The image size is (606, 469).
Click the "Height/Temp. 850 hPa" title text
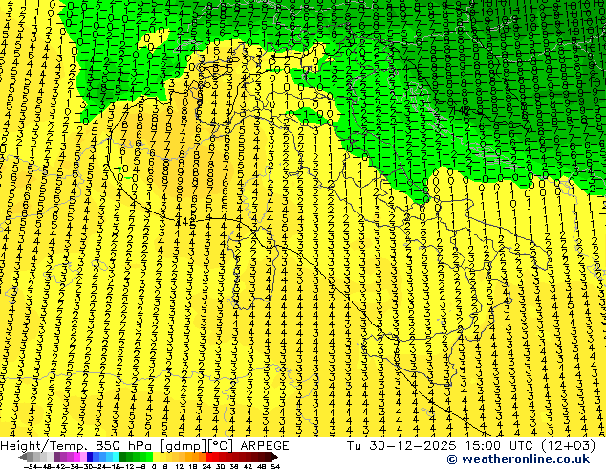point(76,446)
